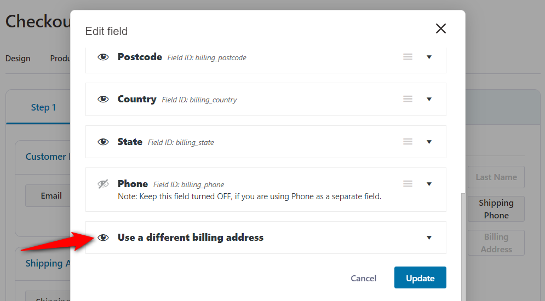The width and height of the screenshot is (545, 301).
Task: Expand Use a different billing address options
Action: click(429, 238)
